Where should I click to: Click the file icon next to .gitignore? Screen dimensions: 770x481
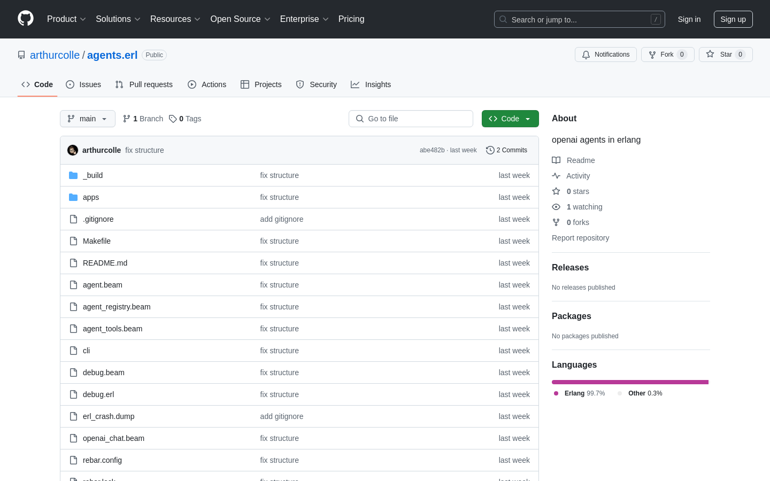coord(73,219)
